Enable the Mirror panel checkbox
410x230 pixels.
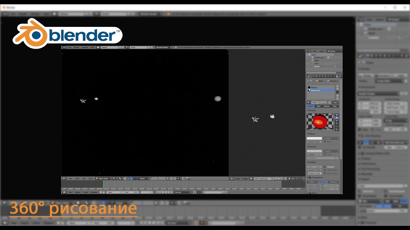pos(310,193)
